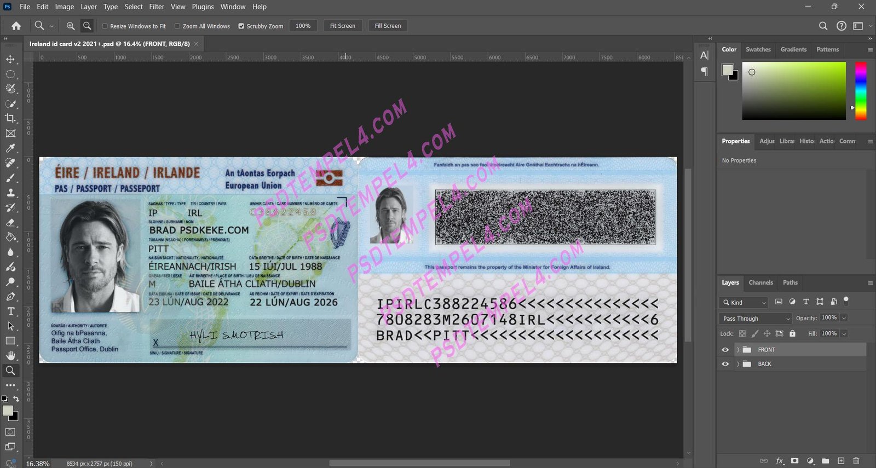Click the Zoom In magnifier icon
This screenshot has height=468, width=876.
click(71, 26)
